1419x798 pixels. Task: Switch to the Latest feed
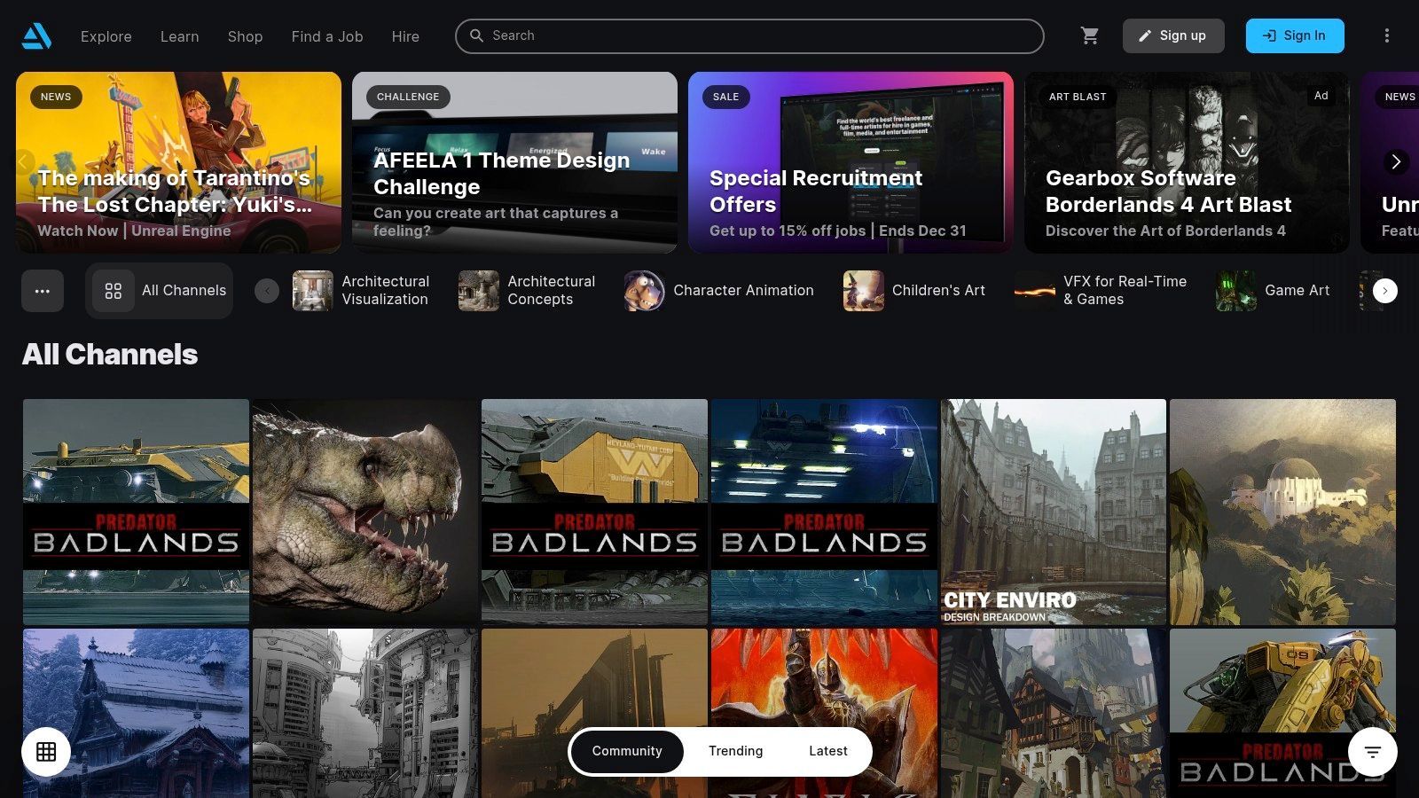point(827,752)
